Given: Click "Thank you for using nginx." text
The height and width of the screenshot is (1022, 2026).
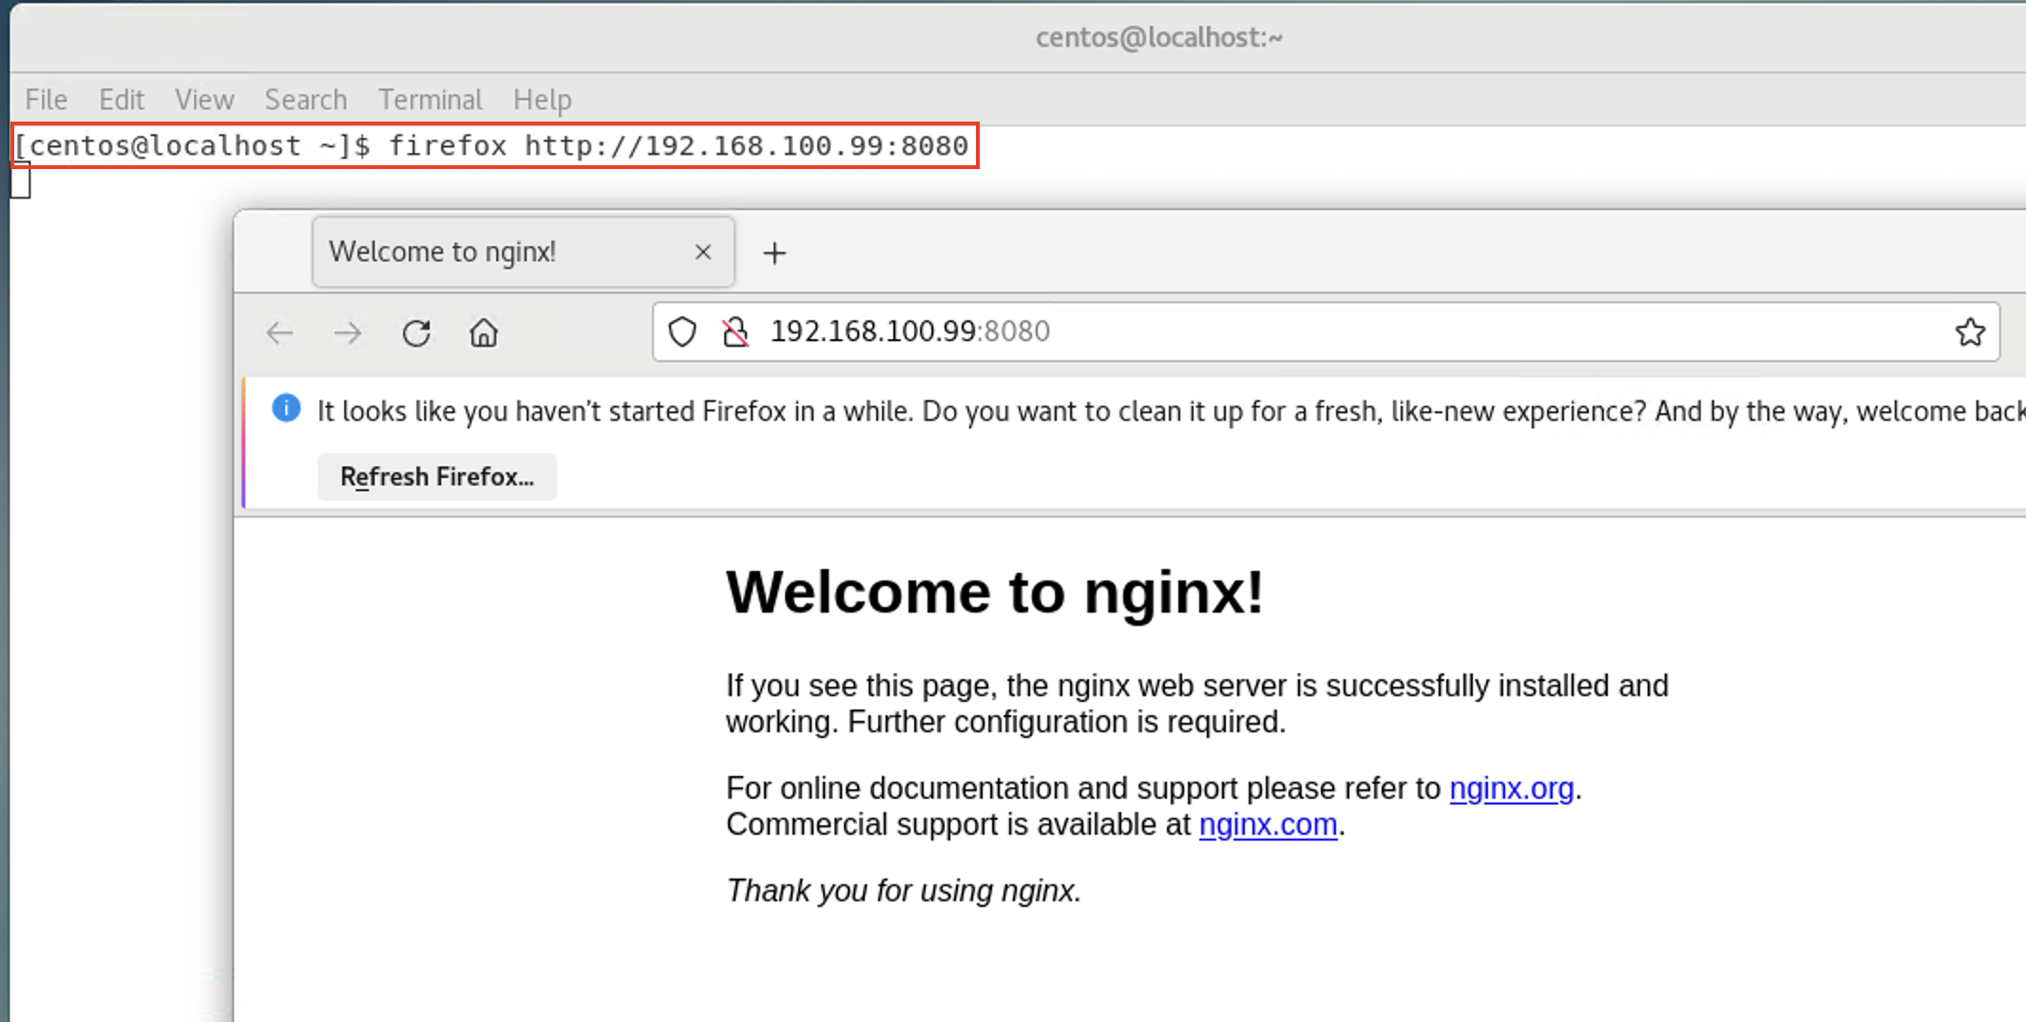Looking at the screenshot, I should pos(904,891).
